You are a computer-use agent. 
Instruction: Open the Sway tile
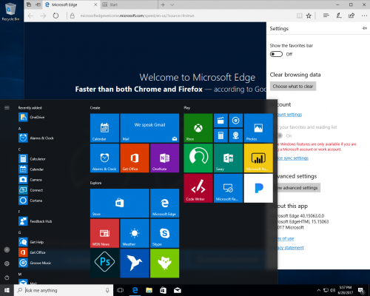coord(228,158)
